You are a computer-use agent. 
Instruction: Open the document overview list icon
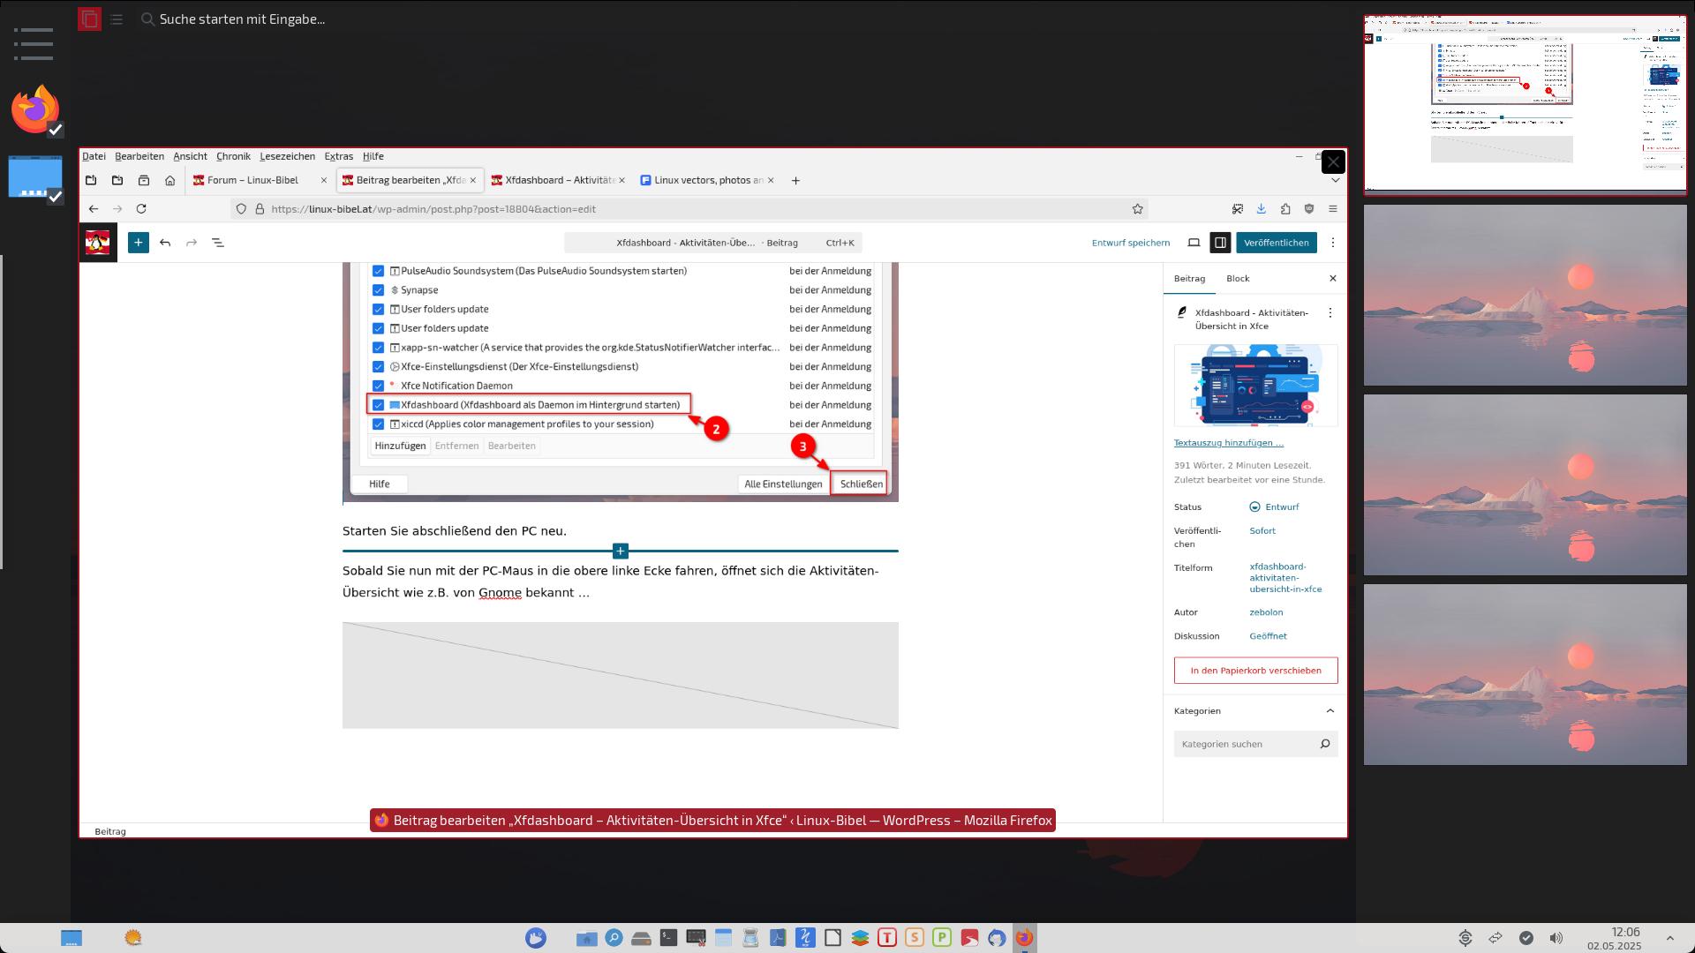pyautogui.click(x=218, y=243)
